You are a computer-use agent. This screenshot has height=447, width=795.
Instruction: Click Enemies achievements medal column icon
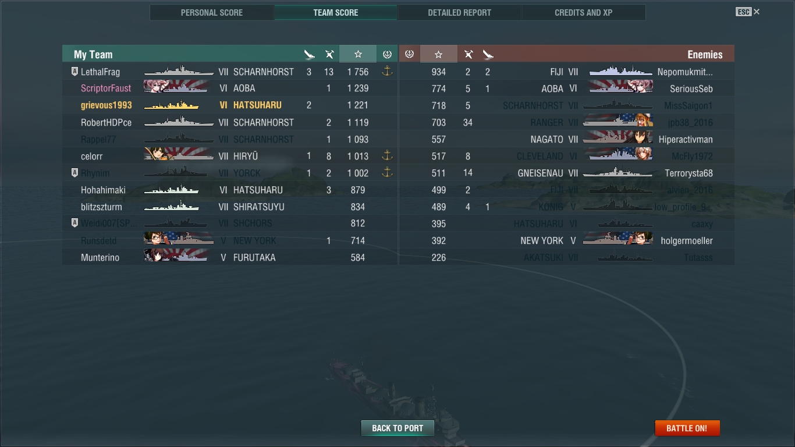[x=409, y=54]
